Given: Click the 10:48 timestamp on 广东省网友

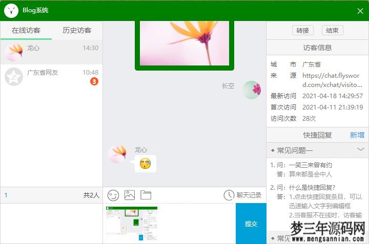Looking at the screenshot, I should tap(90, 72).
